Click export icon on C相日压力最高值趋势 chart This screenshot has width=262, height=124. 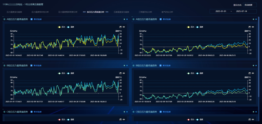click(x=121, y=119)
